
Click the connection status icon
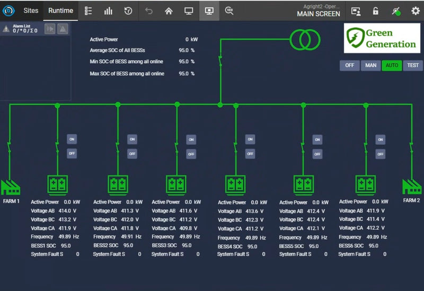(x=396, y=11)
